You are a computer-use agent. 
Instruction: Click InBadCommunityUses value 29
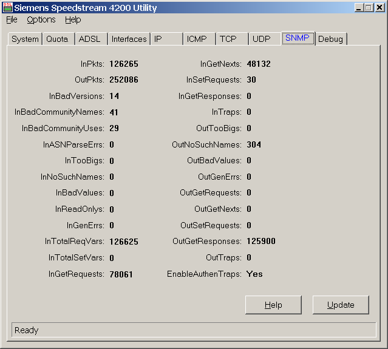pyautogui.click(x=114, y=128)
